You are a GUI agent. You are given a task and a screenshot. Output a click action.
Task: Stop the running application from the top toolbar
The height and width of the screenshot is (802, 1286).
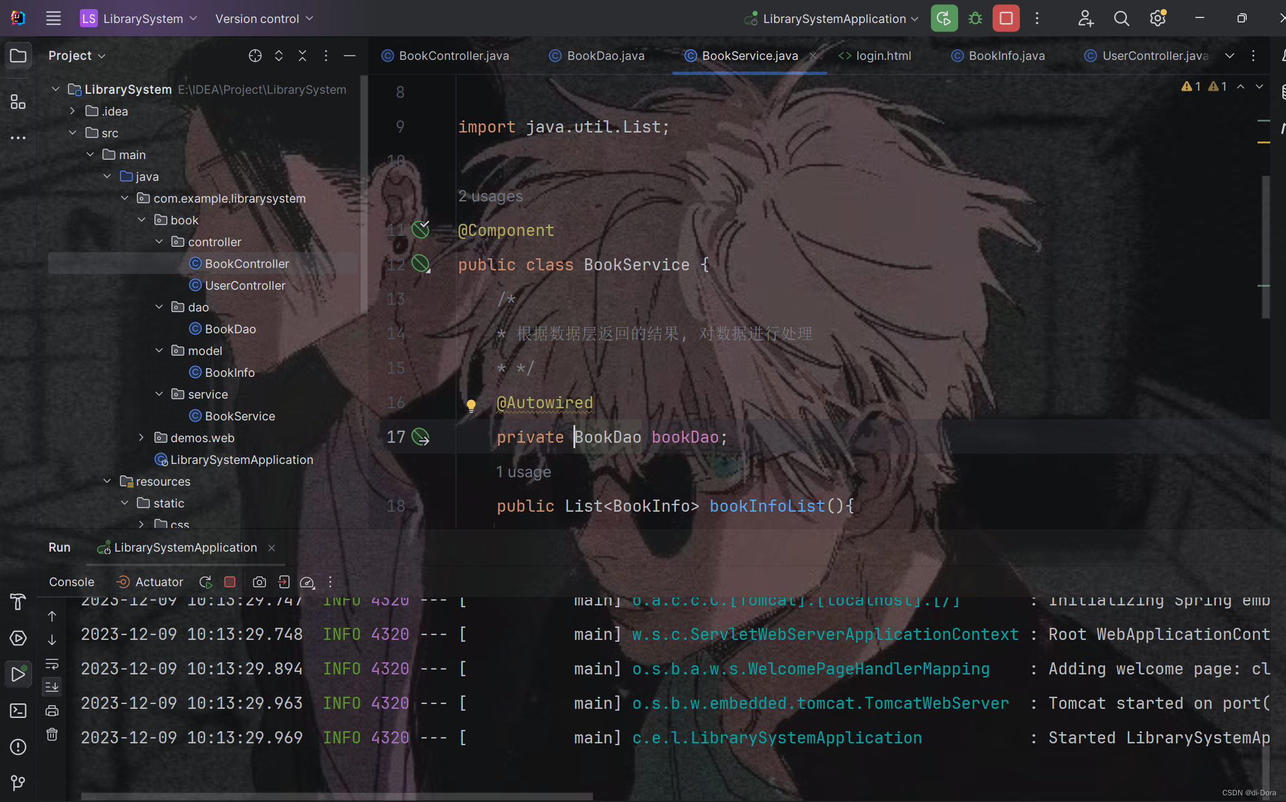tap(1006, 18)
